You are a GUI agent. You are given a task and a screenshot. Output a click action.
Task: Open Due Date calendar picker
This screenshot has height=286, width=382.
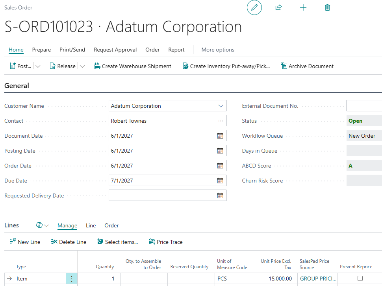(x=220, y=181)
